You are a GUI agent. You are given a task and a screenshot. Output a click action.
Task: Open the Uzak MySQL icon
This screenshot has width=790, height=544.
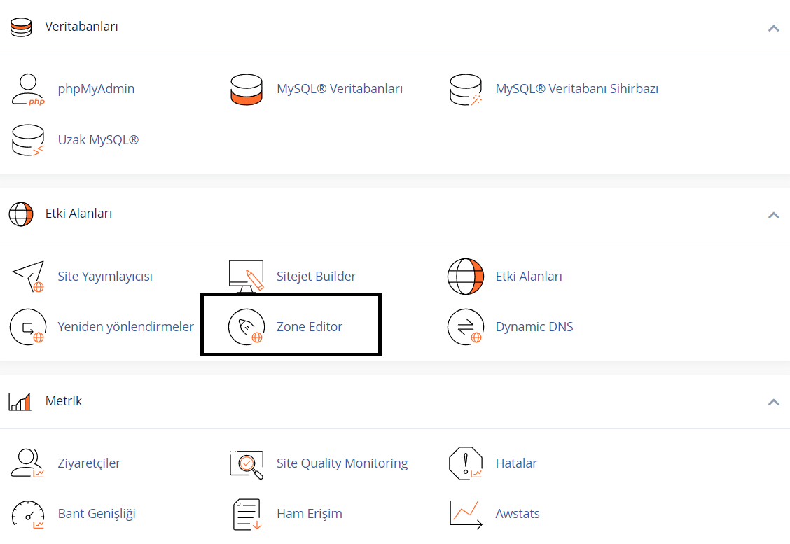28,140
